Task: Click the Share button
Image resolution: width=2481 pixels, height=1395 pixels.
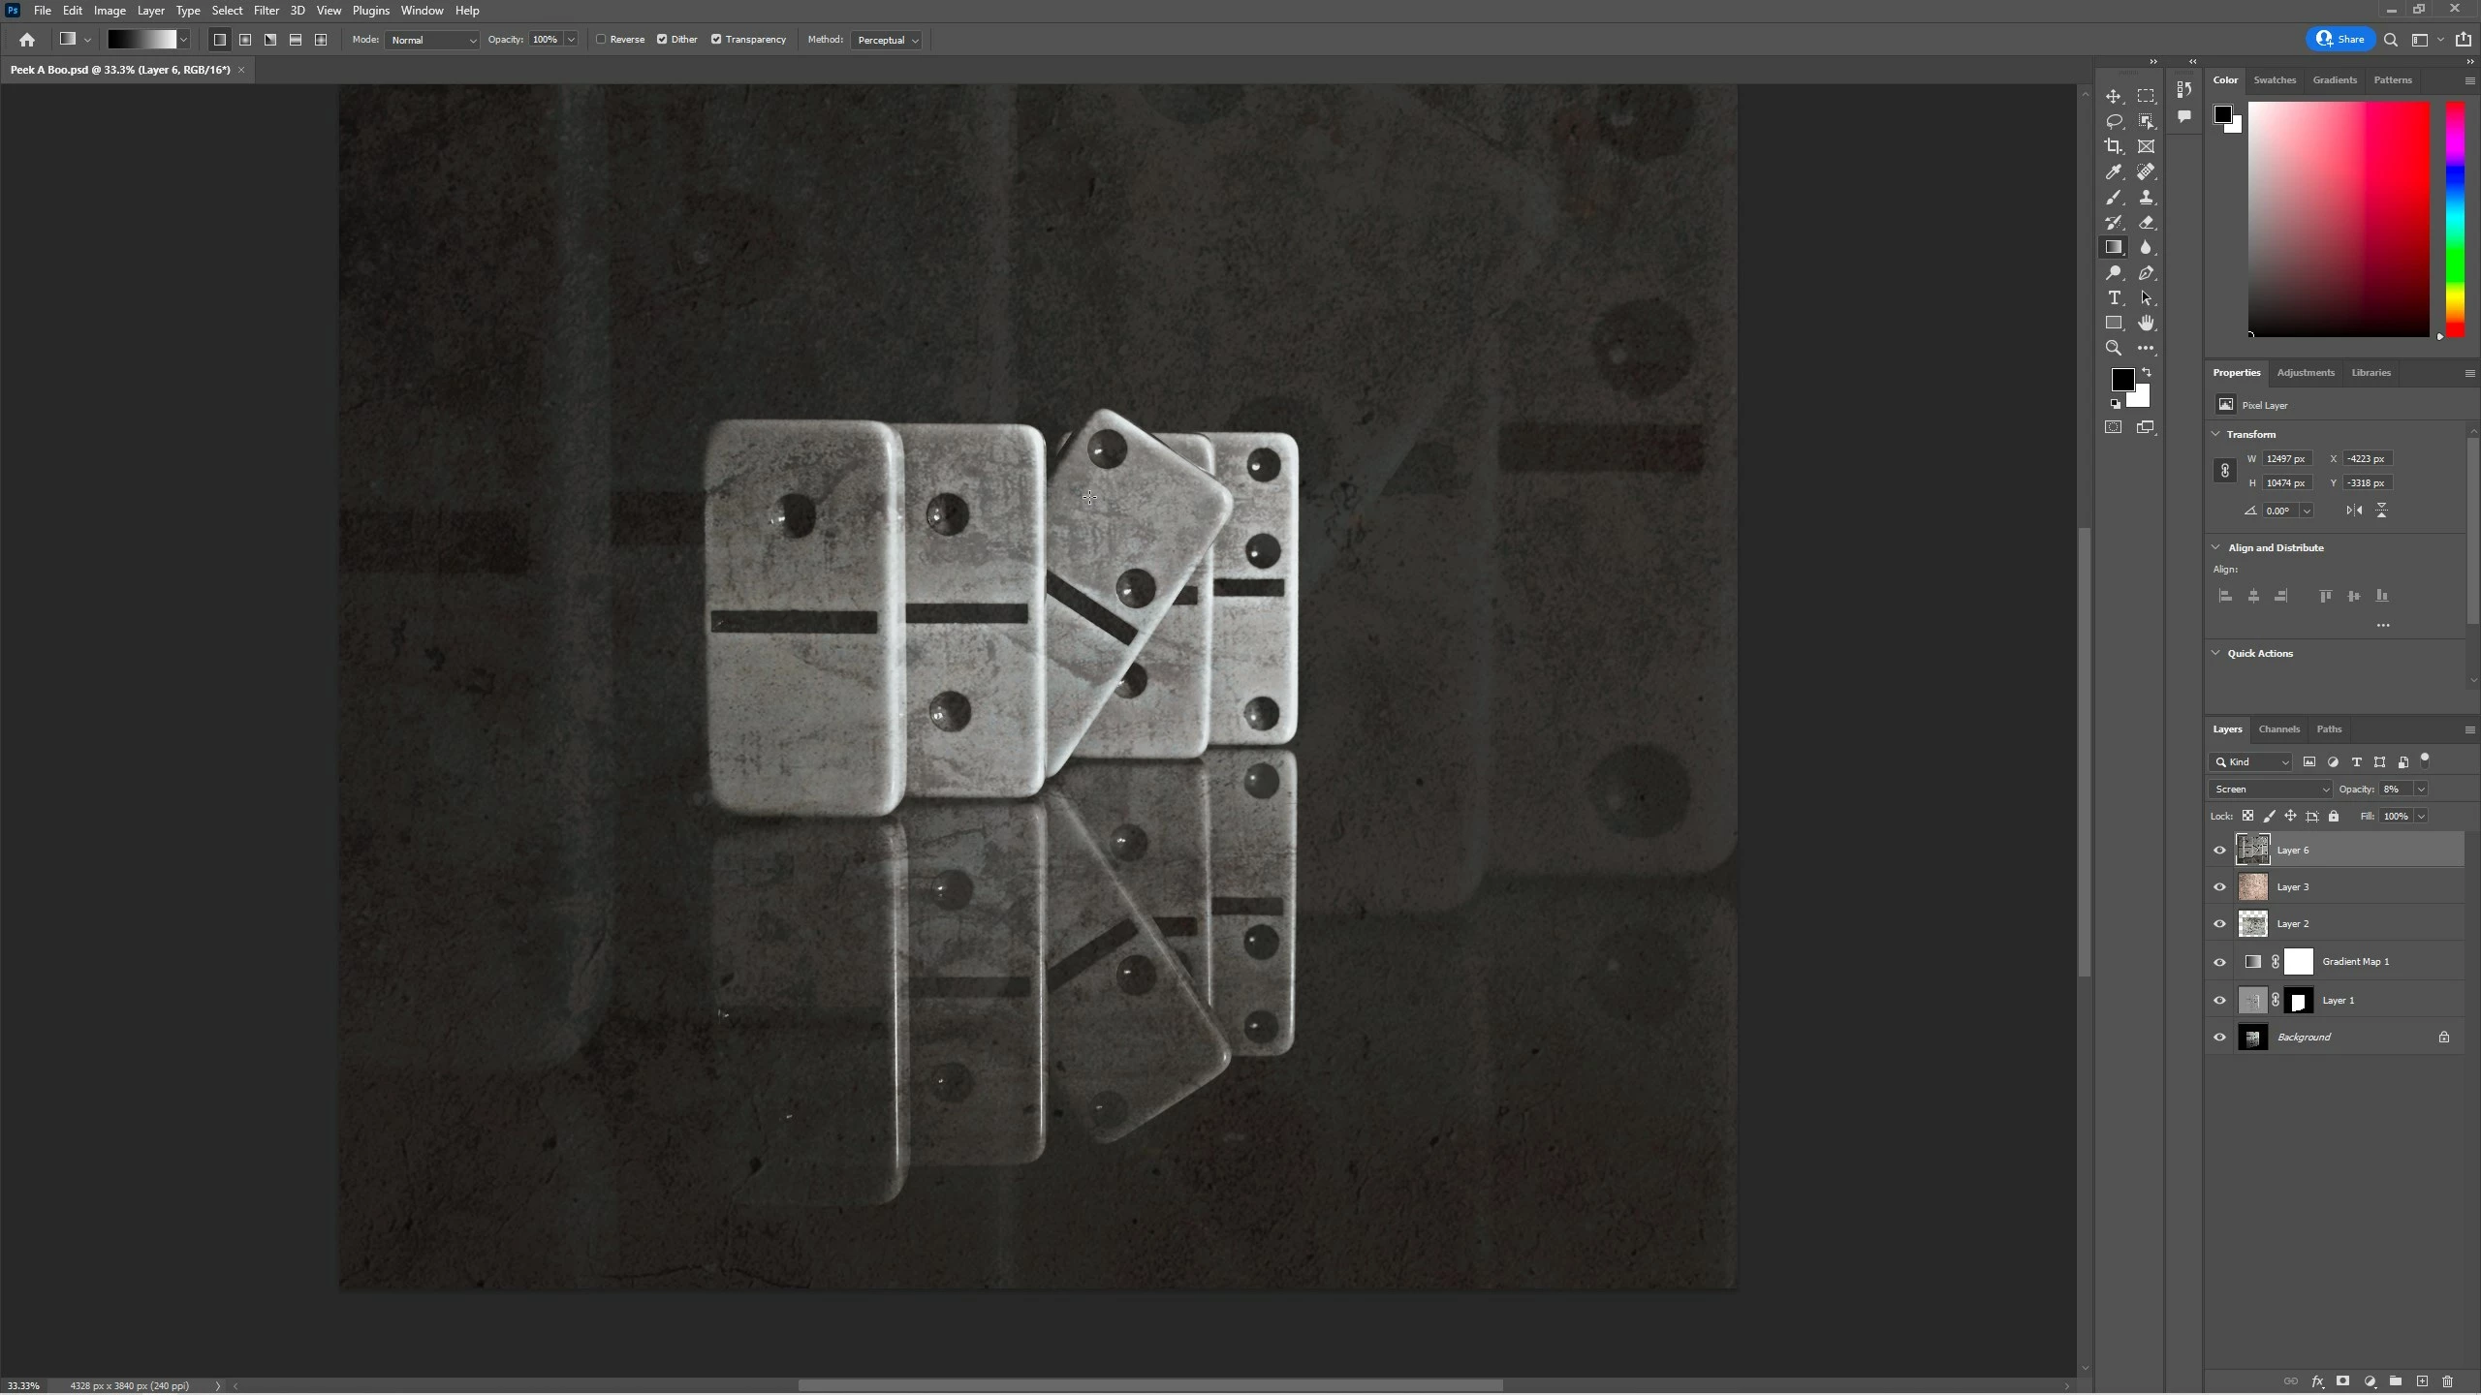Action: (x=2340, y=40)
